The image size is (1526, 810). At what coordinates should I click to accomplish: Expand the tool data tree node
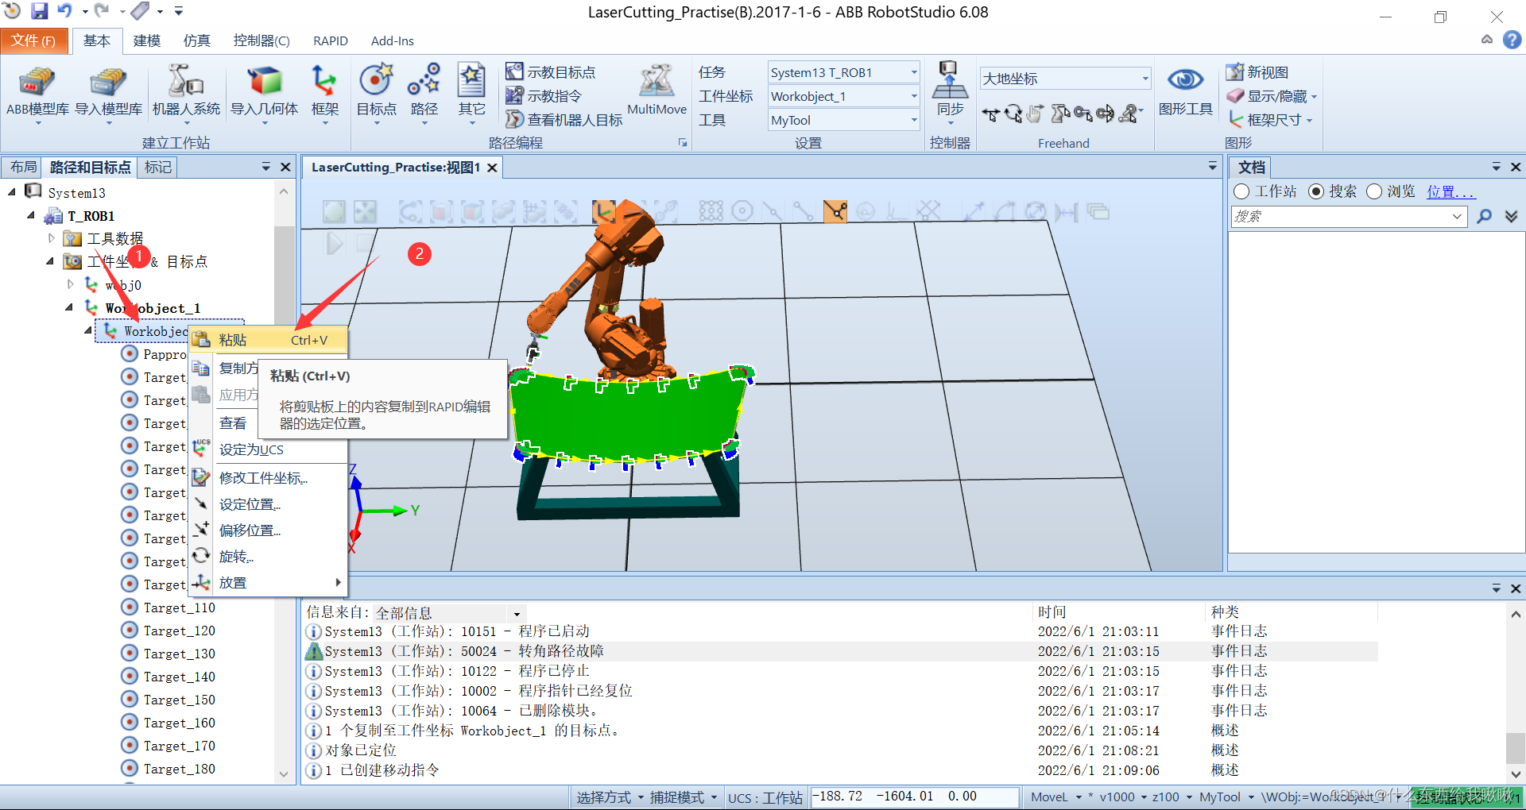pos(51,238)
